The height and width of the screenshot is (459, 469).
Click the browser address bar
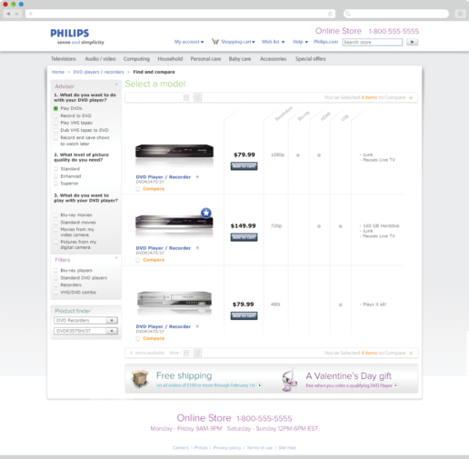[180, 14]
